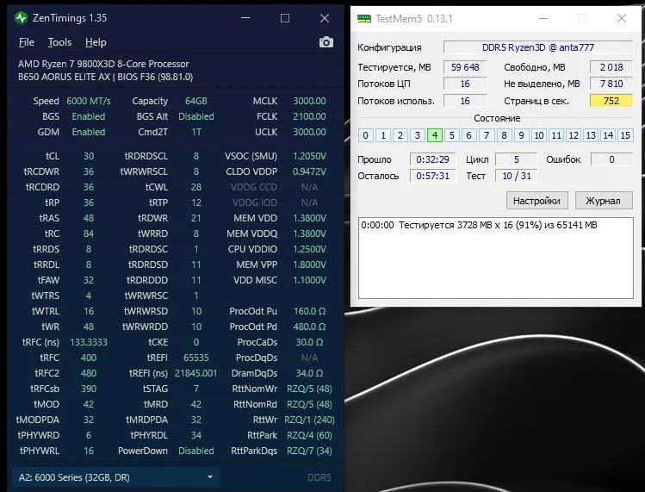Image resolution: width=645 pixels, height=492 pixels.
Task: Select thread state box 9 in TestMem5
Action: (x=521, y=135)
